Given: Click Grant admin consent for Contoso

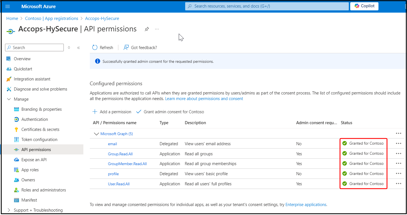Looking at the screenshot, I should (170, 112).
